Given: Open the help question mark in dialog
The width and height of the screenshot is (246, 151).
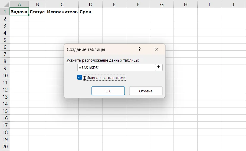Looking at the screenshot, I should pyautogui.click(x=139, y=49).
